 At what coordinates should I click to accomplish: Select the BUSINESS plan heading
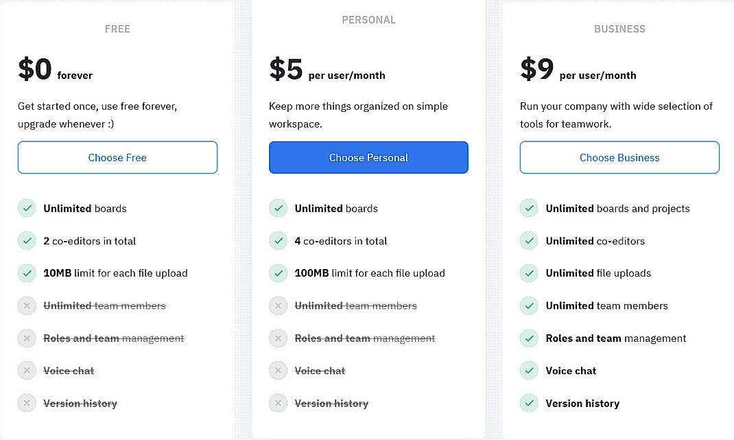[x=619, y=29]
